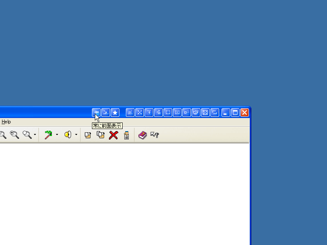Click the curved-arrow-over-square titlebar button

[x=158, y=113]
